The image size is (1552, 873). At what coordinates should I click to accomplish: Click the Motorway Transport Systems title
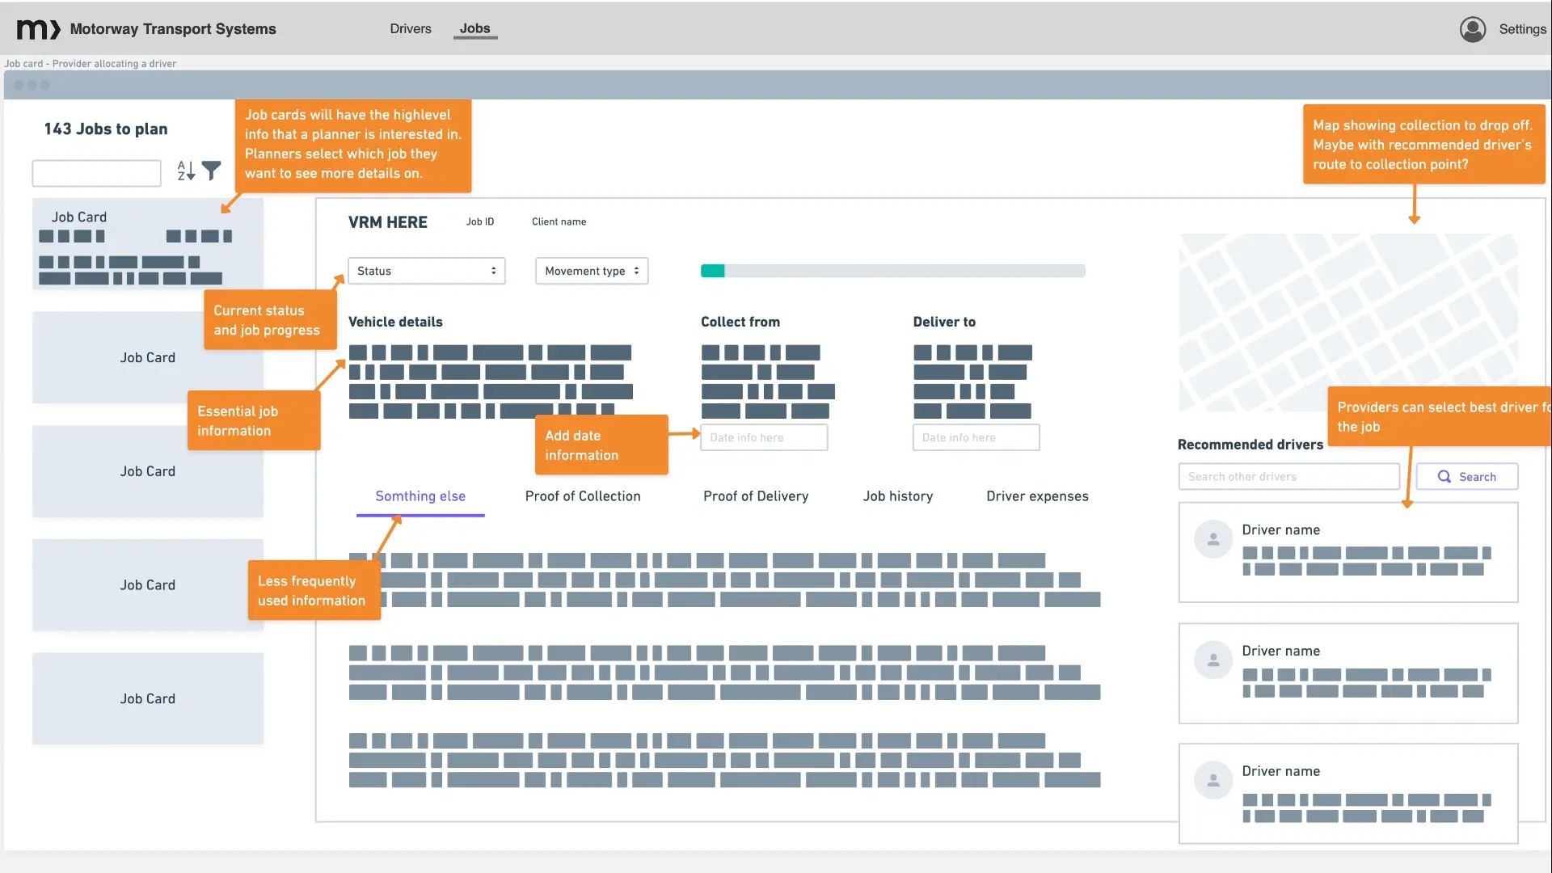click(173, 29)
